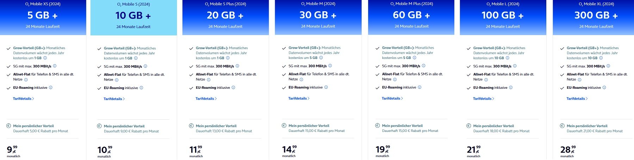Expand Tarifdetails for O2 Mobile XS
The width and height of the screenshot is (634, 160).
click(x=24, y=99)
